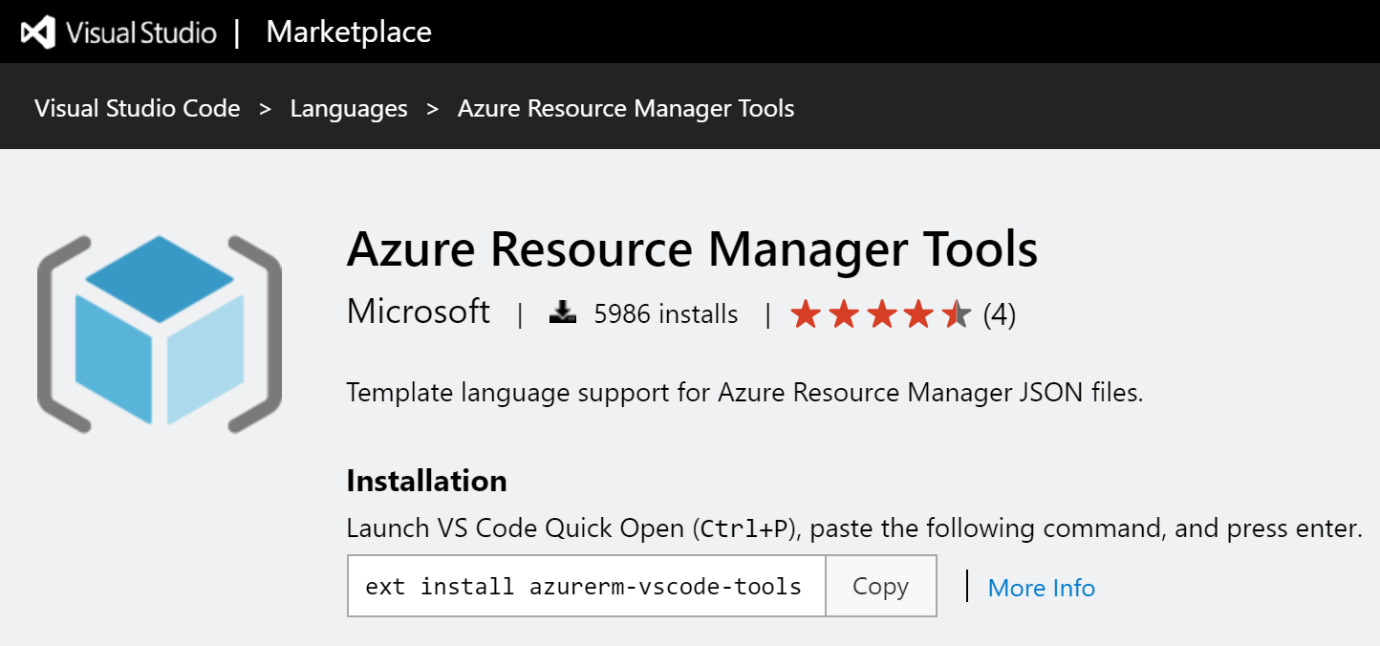Viewport: 1380px width, 646px height.
Task: Open the Marketplace home page
Action: 348,32
